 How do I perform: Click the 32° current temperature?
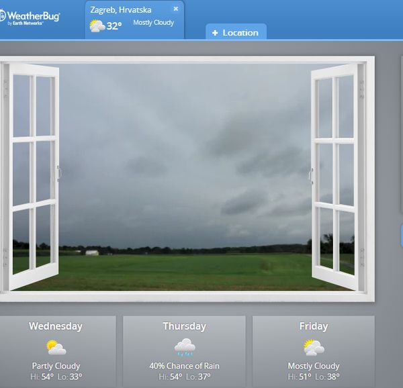pos(114,26)
